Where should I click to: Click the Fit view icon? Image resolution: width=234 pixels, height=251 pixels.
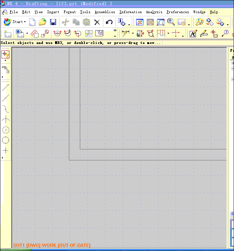point(140,22)
